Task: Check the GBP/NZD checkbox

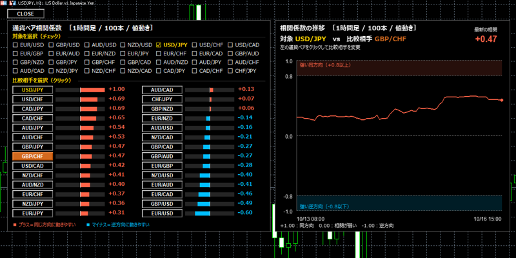Action: 15,62
